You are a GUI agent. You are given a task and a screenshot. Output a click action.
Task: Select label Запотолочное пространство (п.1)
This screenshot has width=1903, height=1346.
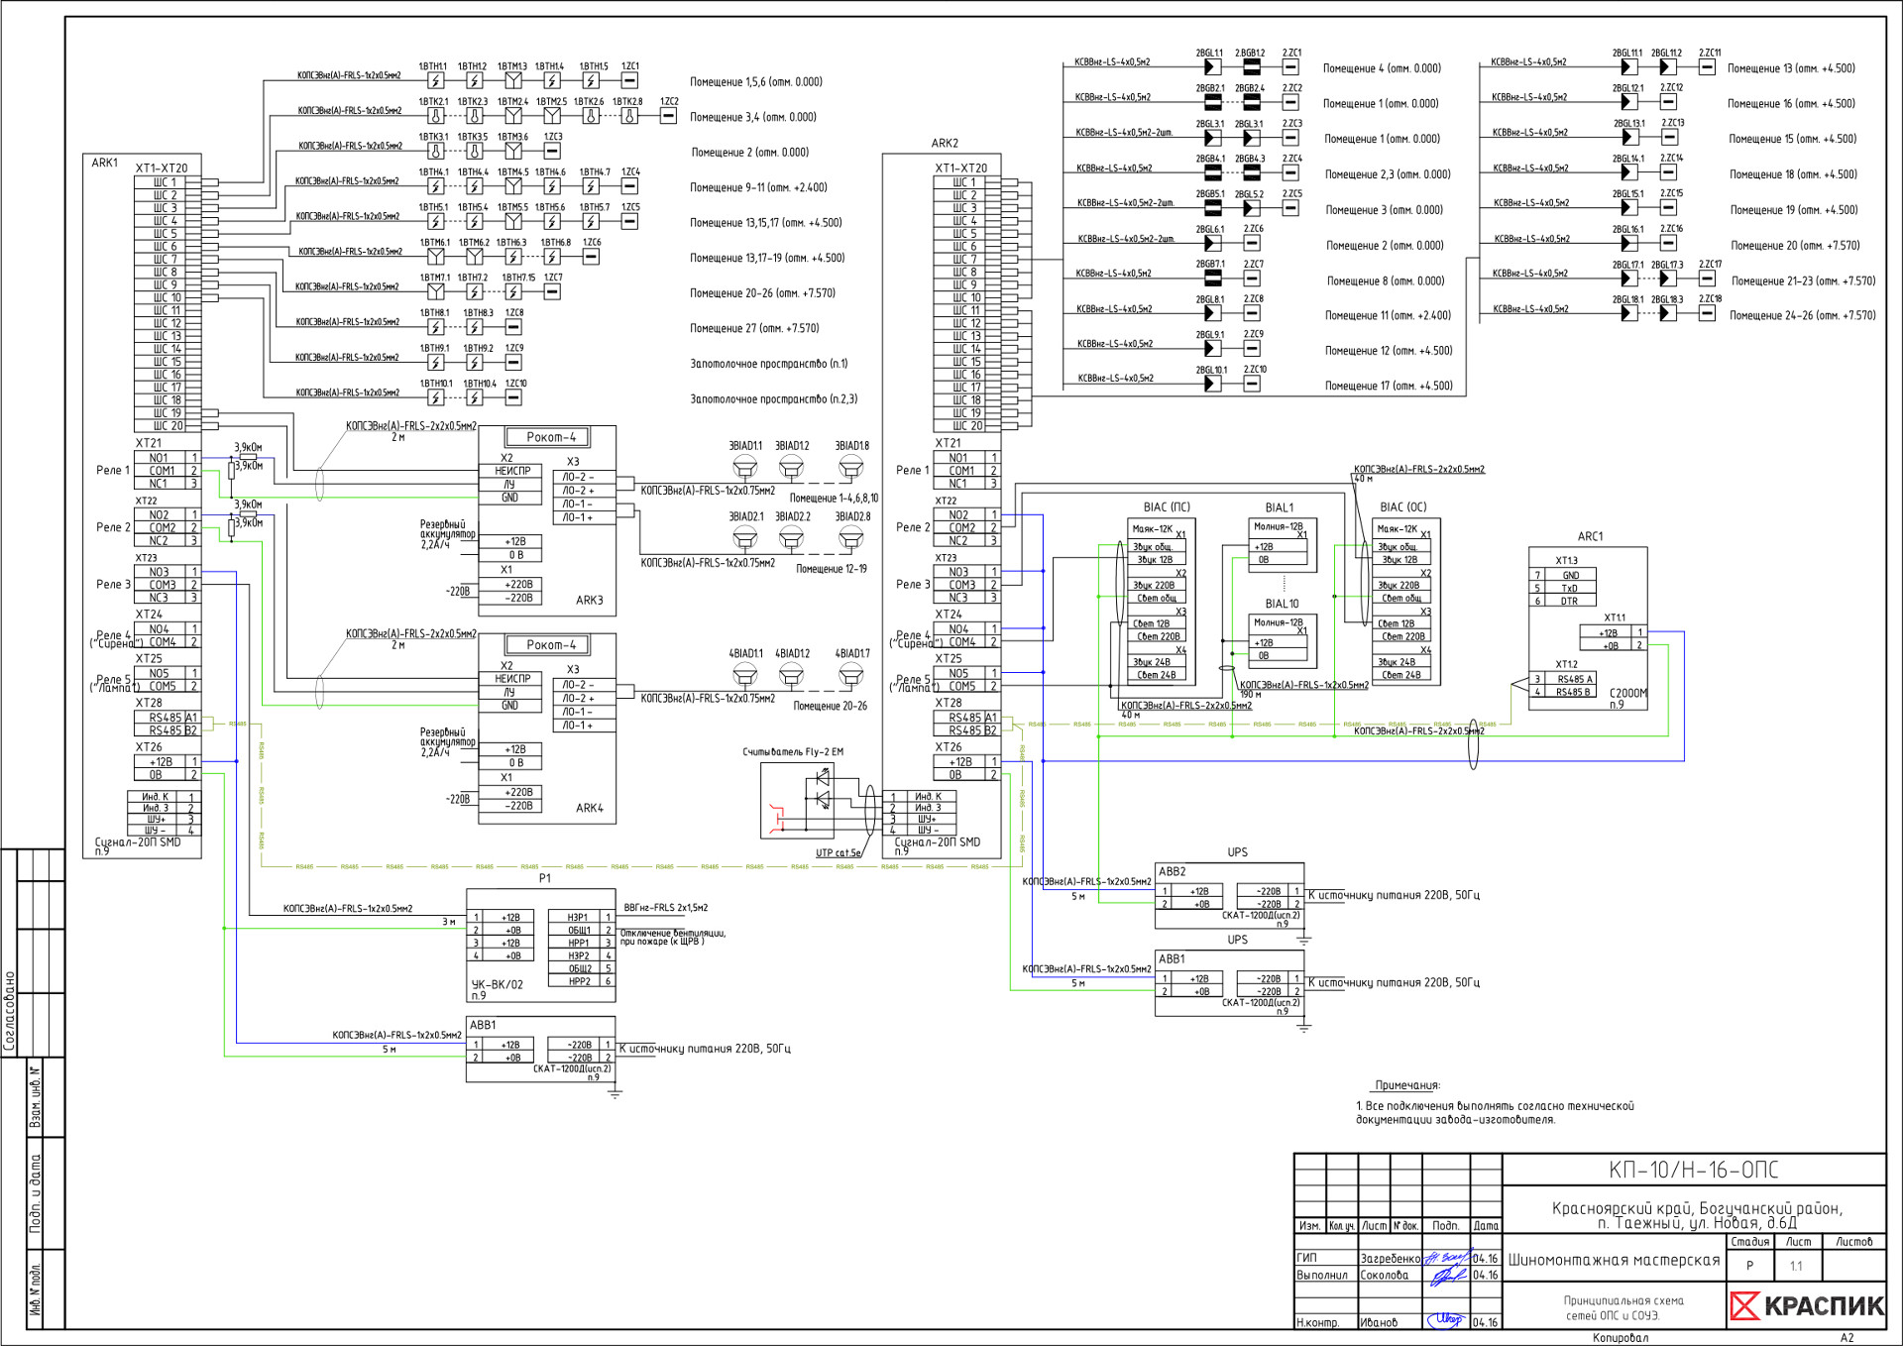point(769,364)
